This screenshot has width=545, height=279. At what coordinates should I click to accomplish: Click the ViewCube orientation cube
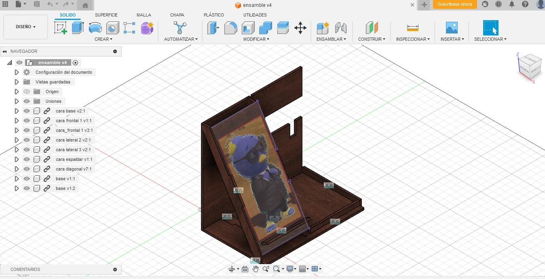pyautogui.click(x=530, y=68)
